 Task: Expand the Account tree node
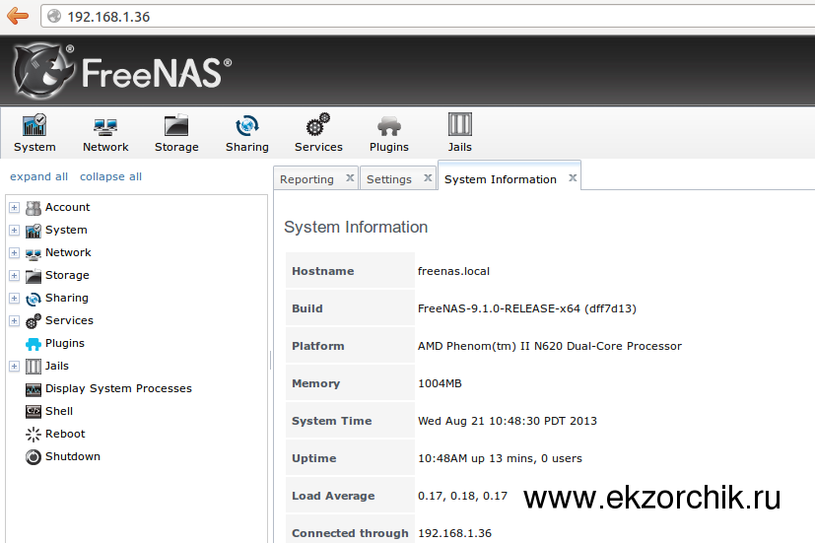coord(14,208)
